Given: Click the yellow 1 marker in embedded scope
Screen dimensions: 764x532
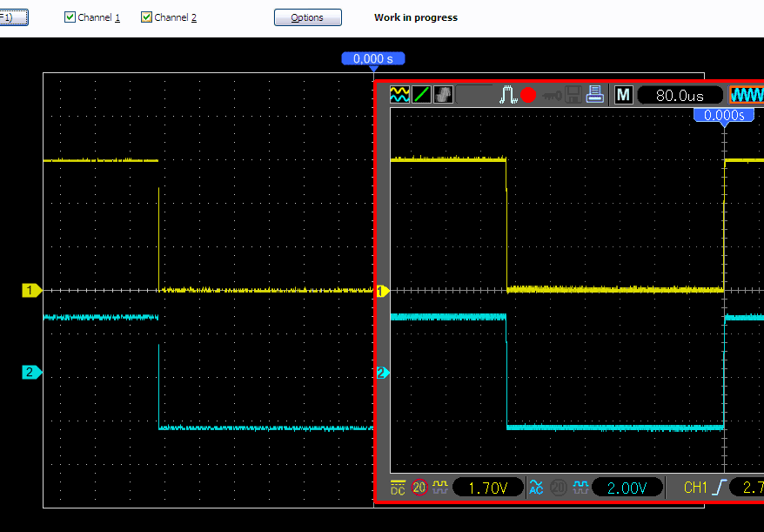Looking at the screenshot, I should (383, 292).
